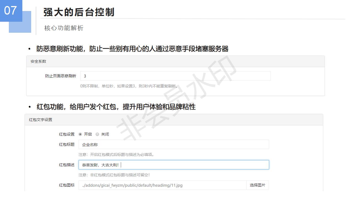
Task: Click the 红包标题 field containing 企业名称
Action: [174, 144]
